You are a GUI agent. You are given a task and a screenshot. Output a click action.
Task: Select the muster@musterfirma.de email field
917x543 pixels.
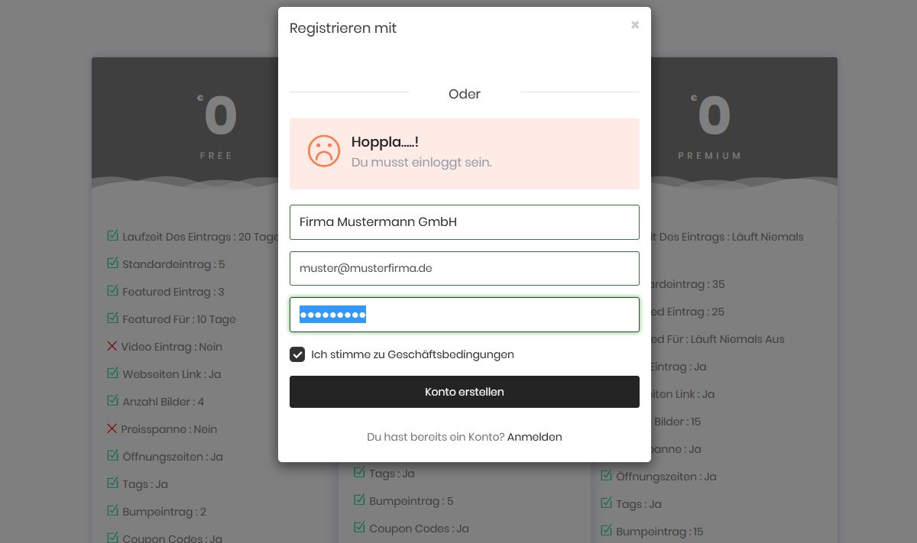click(x=465, y=269)
